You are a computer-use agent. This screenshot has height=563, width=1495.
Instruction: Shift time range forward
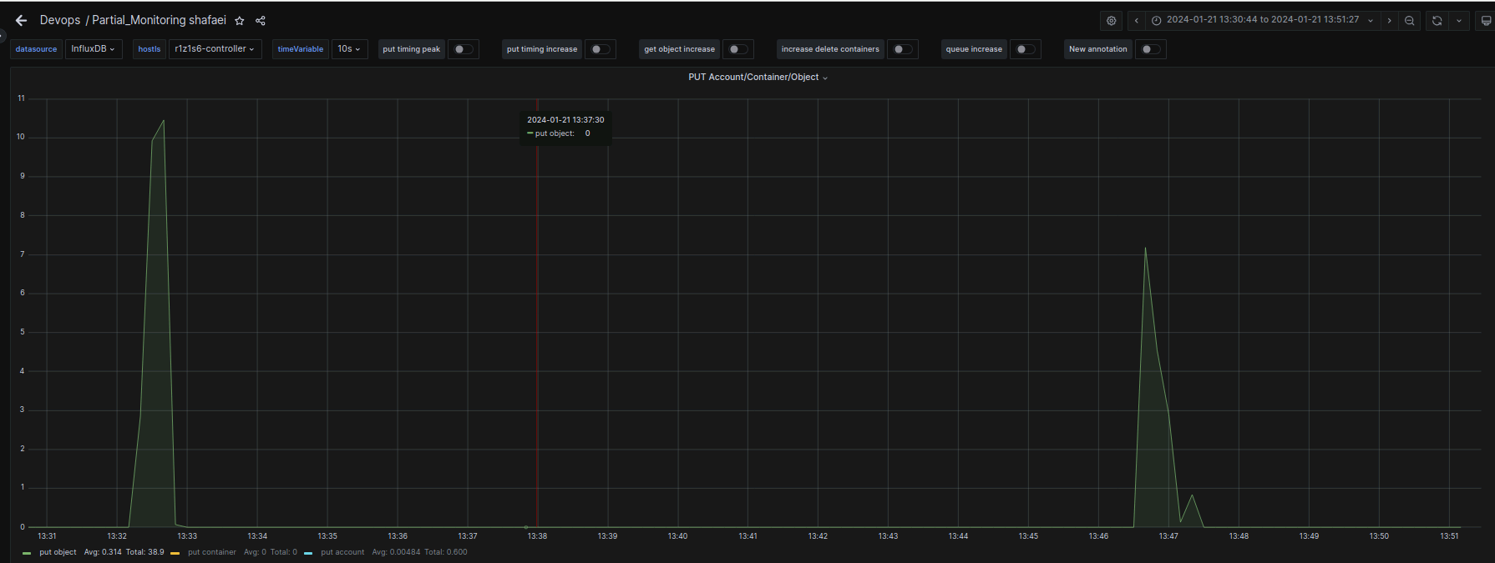pos(1389,21)
